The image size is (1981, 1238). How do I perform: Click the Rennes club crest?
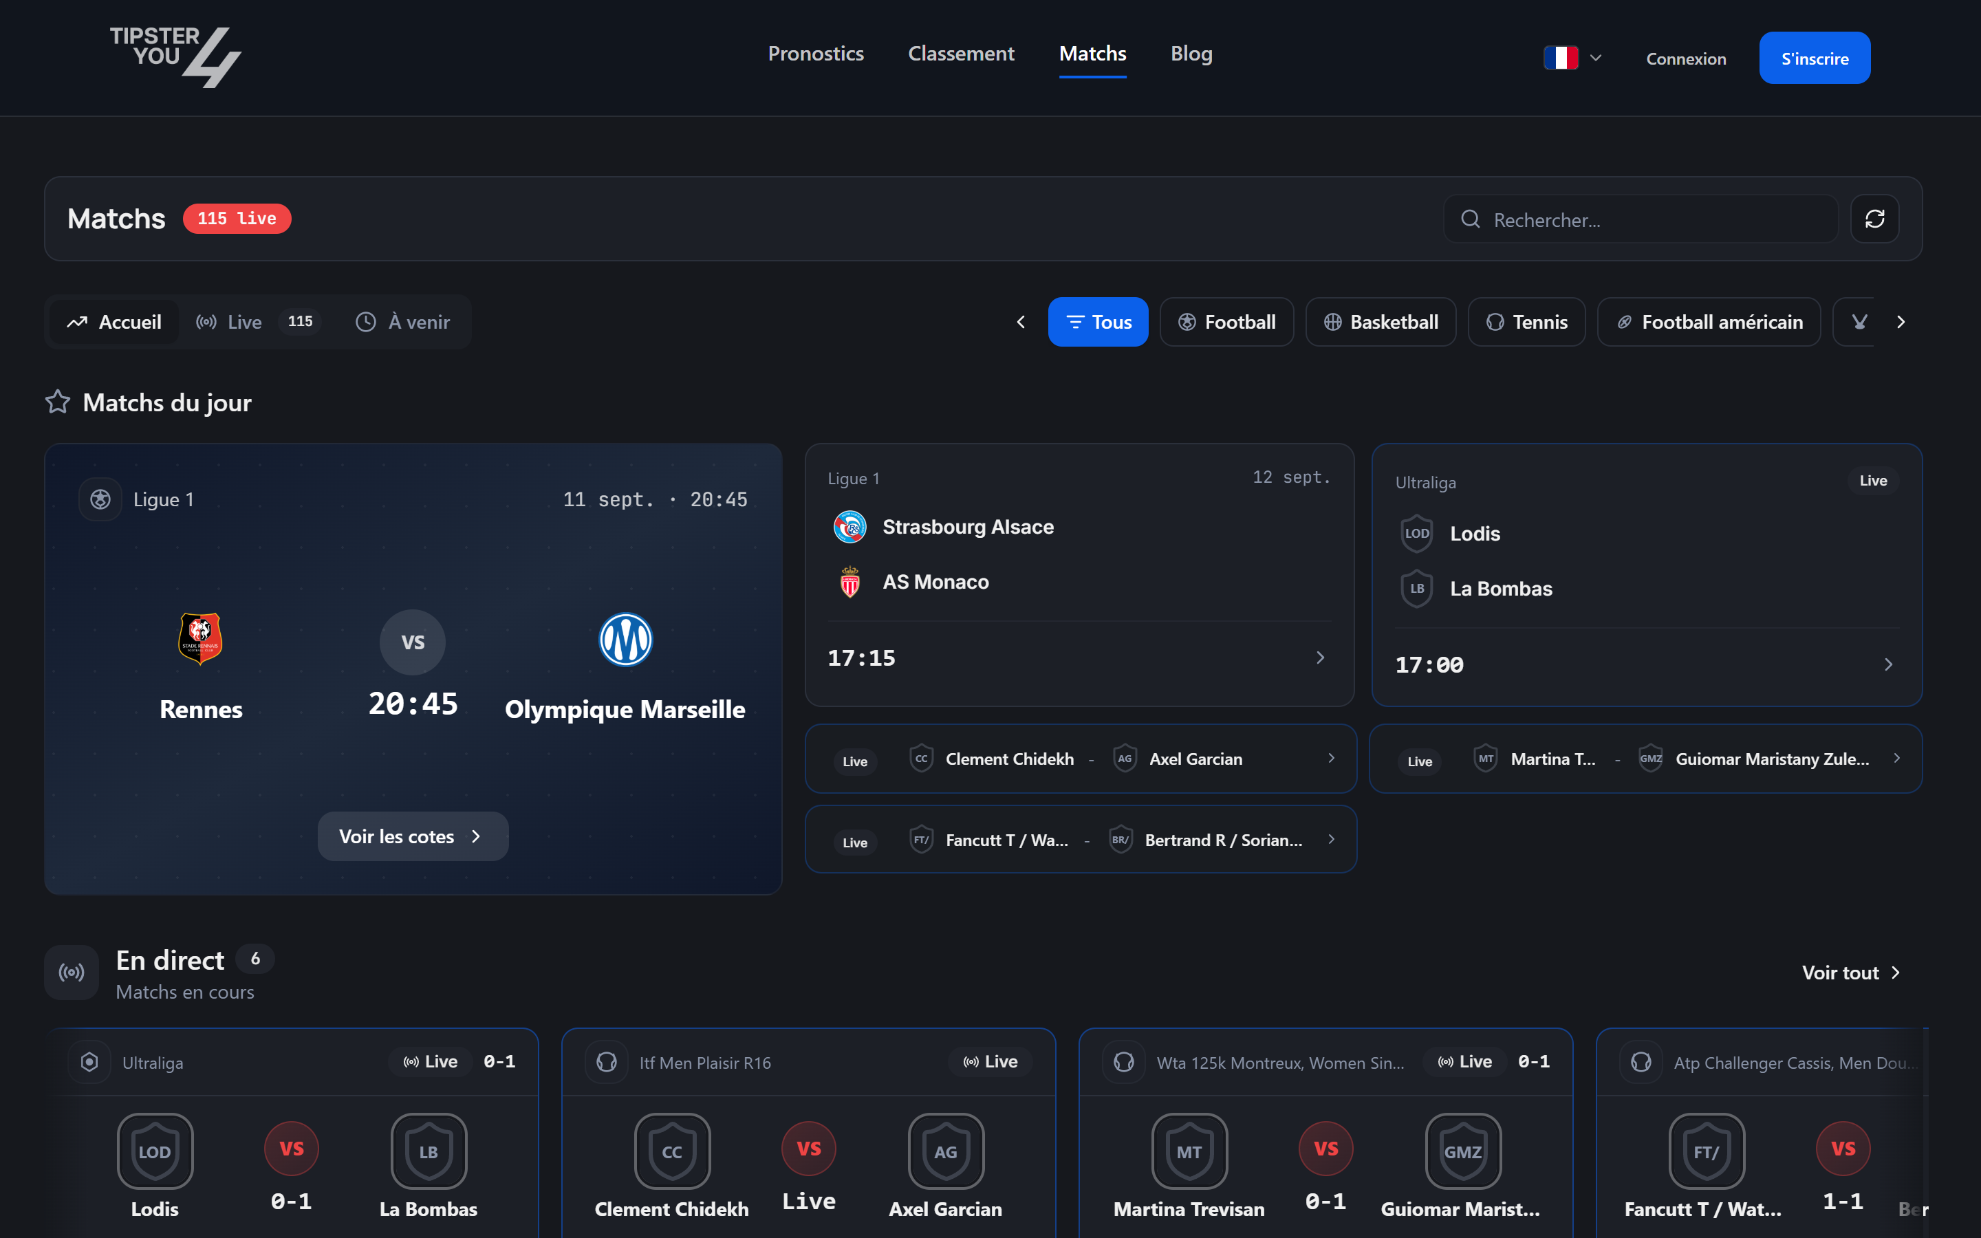[201, 639]
